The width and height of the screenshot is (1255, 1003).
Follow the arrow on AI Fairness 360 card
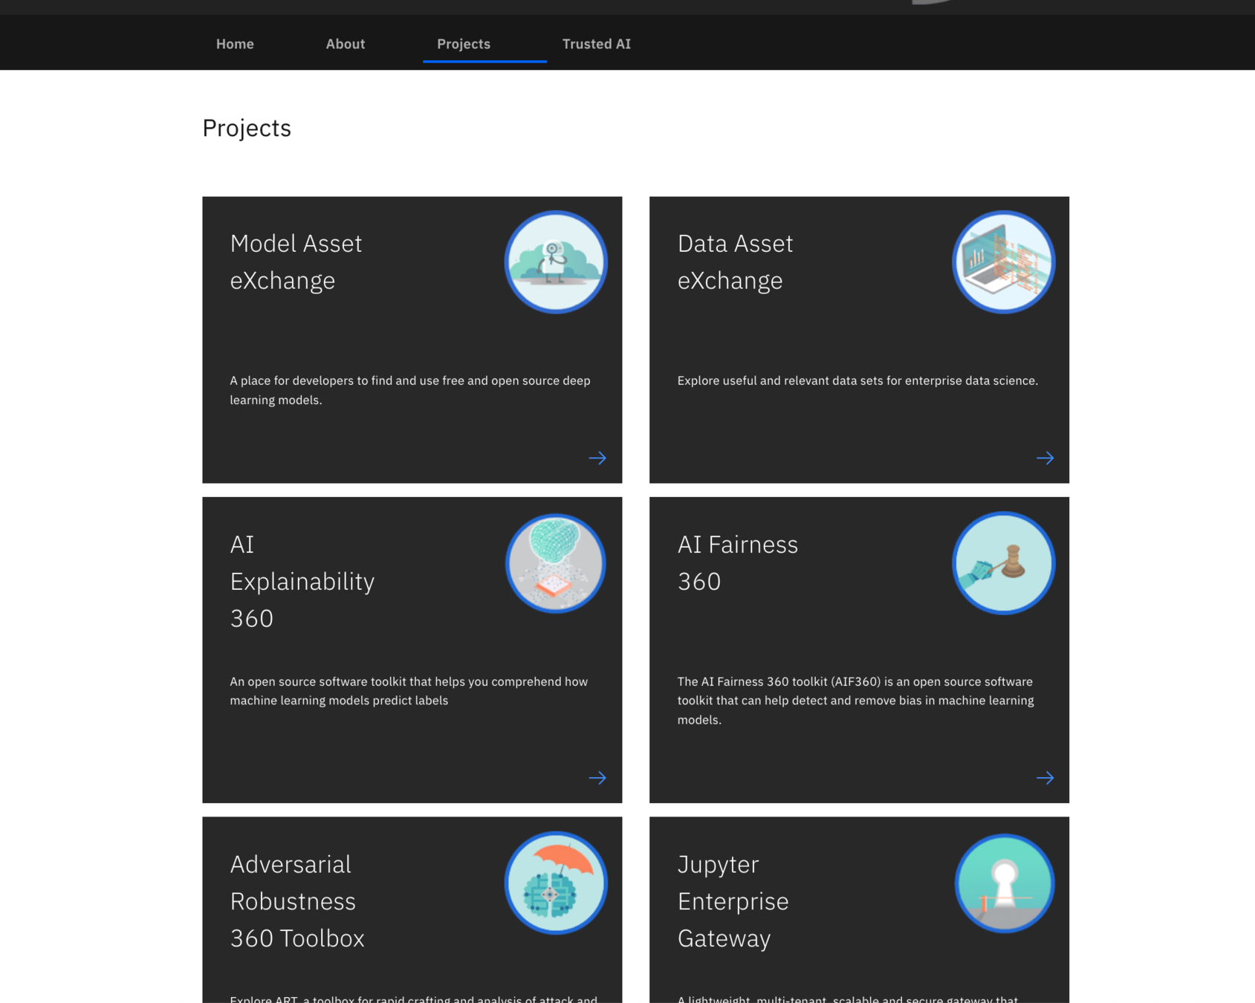click(x=1045, y=778)
